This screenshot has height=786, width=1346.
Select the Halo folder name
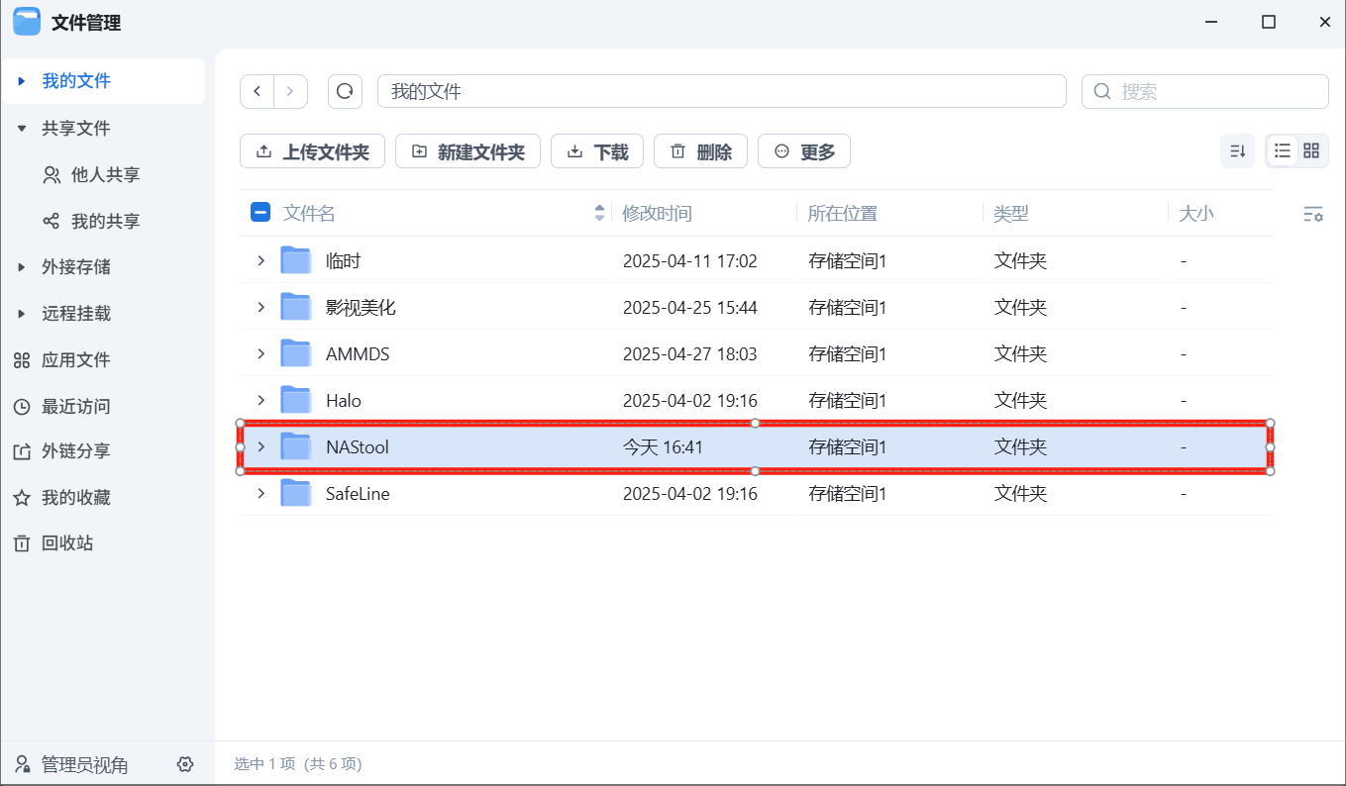pos(344,401)
